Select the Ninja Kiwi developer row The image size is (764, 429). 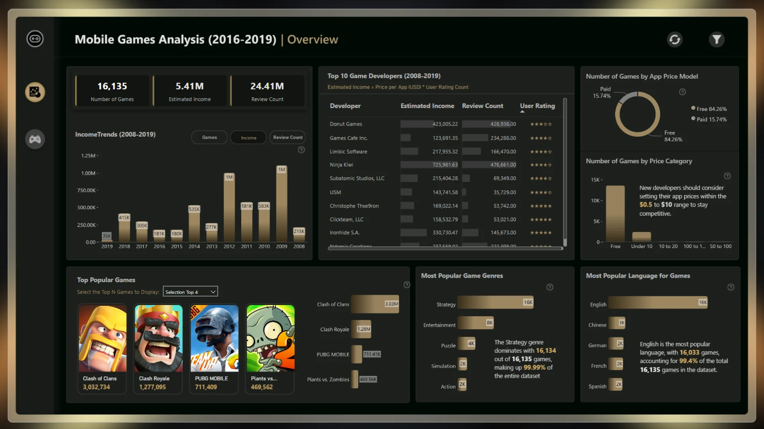pyautogui.click(x=445, y=165)
